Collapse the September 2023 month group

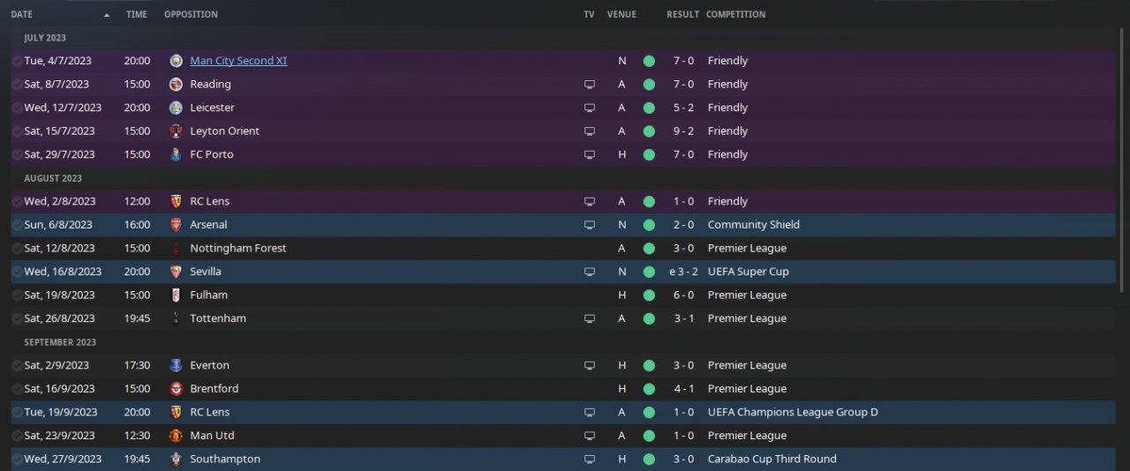[60, 342]
